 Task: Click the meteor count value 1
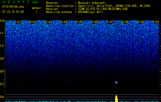[x=36, y=12]
